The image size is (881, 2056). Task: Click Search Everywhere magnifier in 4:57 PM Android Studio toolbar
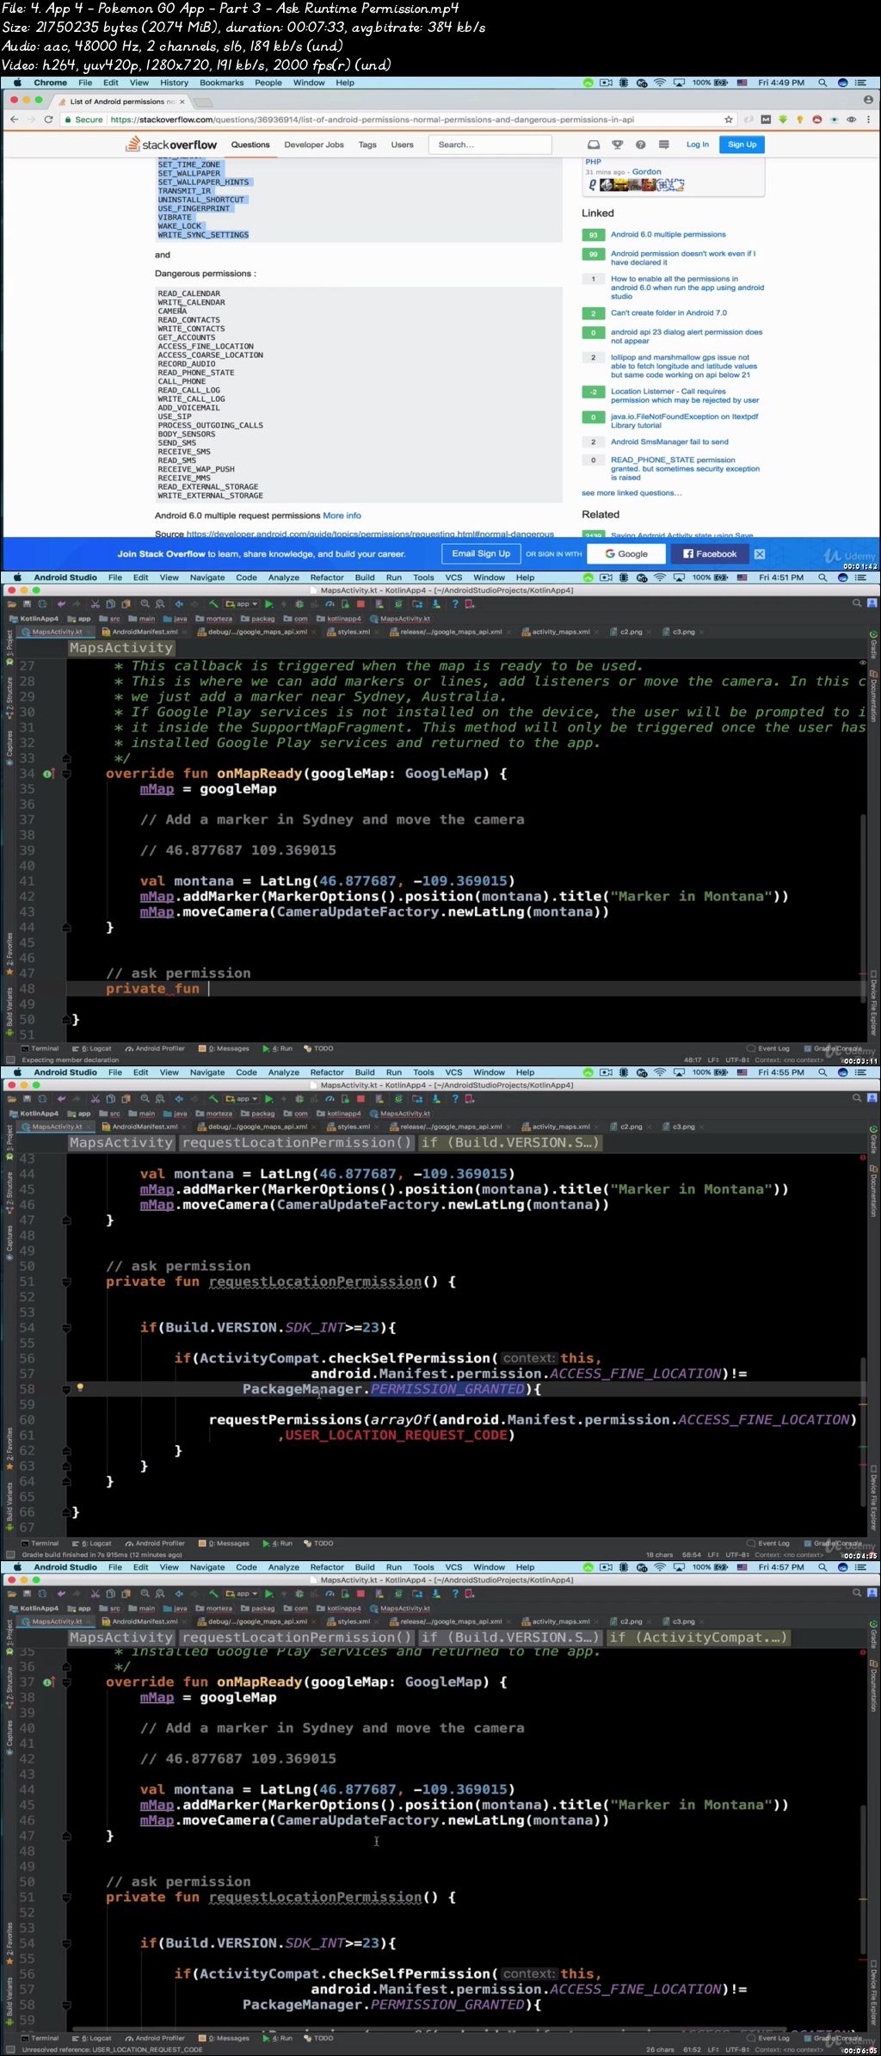(857, 1594)
